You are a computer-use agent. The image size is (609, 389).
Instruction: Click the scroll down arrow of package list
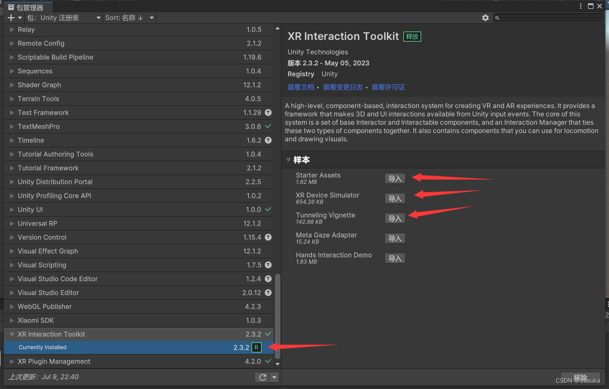click(x=277, y=364)
